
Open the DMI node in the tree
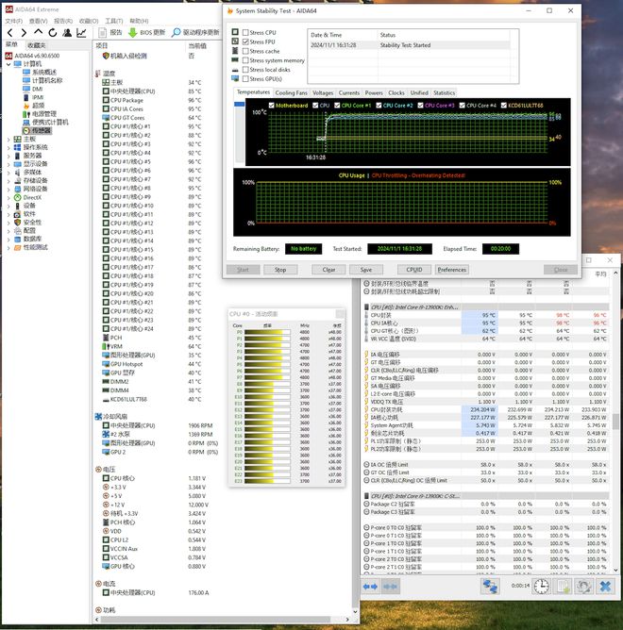(38, 89)
